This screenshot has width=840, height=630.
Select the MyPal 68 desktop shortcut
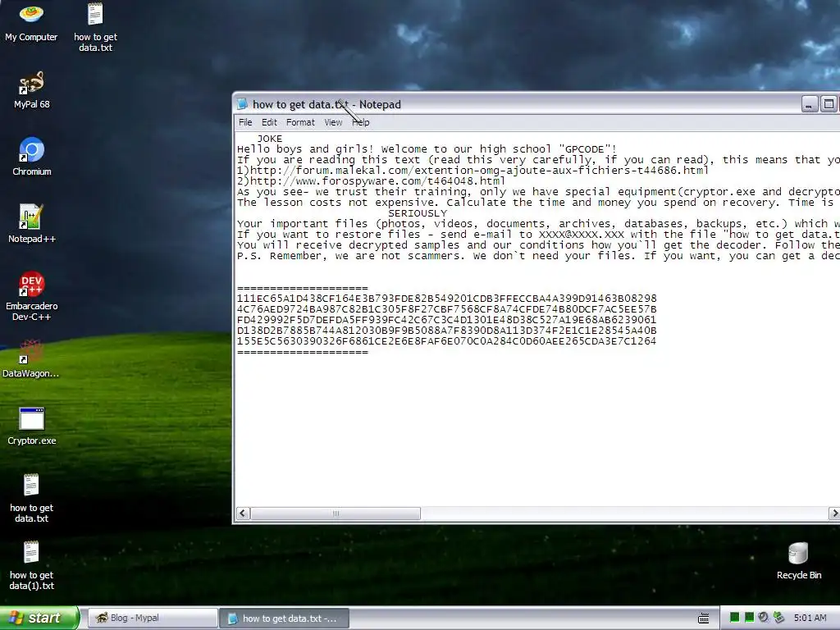click(x=32, y=90)
